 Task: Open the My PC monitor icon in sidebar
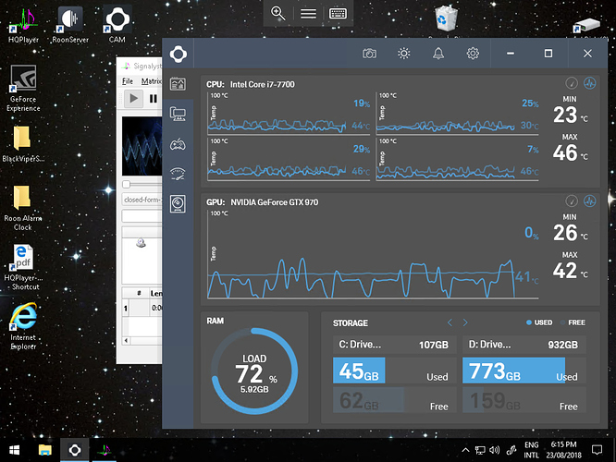[x=178, y=114]
